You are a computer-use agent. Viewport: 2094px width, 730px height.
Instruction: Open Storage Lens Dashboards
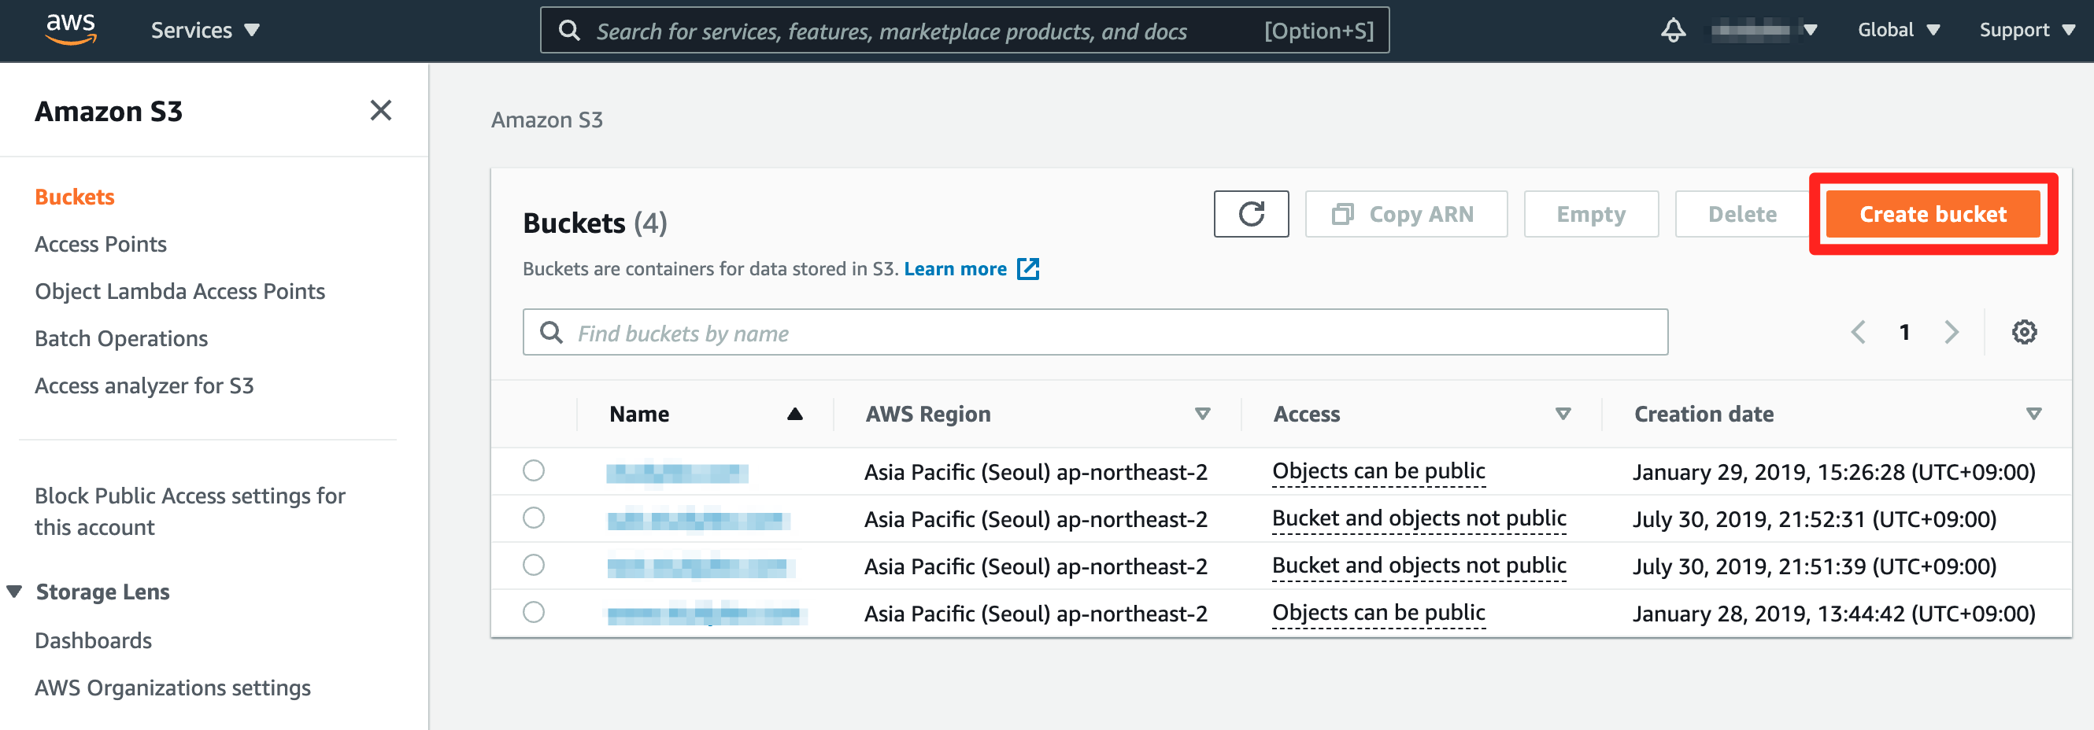click(x=94, y=640)
